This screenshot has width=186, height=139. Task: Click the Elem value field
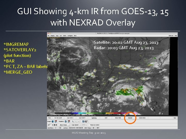(60, 128)
